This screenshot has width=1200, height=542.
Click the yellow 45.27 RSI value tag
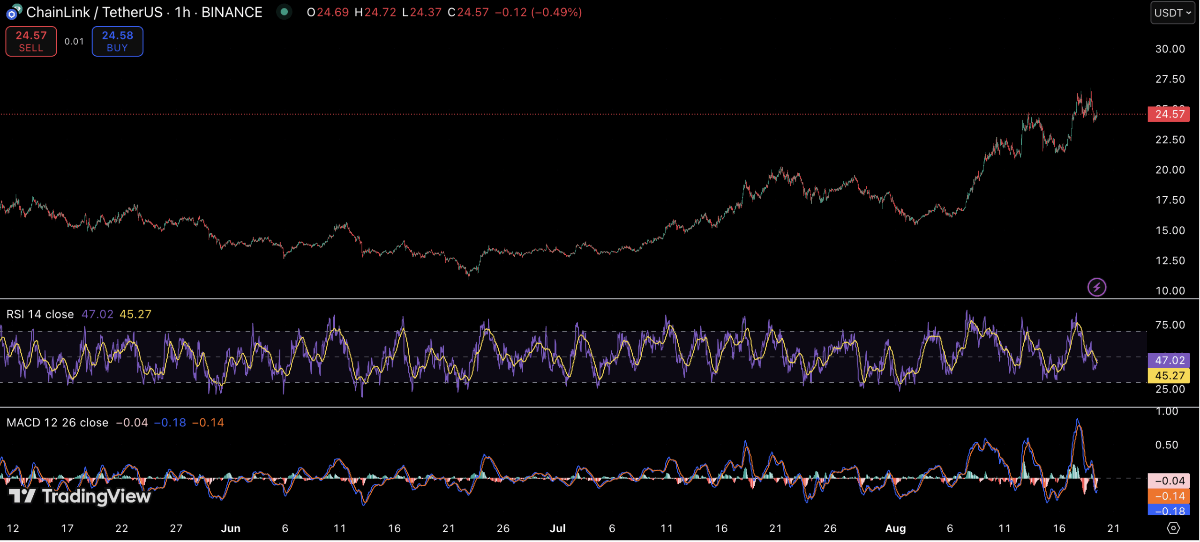point(1169,376)
